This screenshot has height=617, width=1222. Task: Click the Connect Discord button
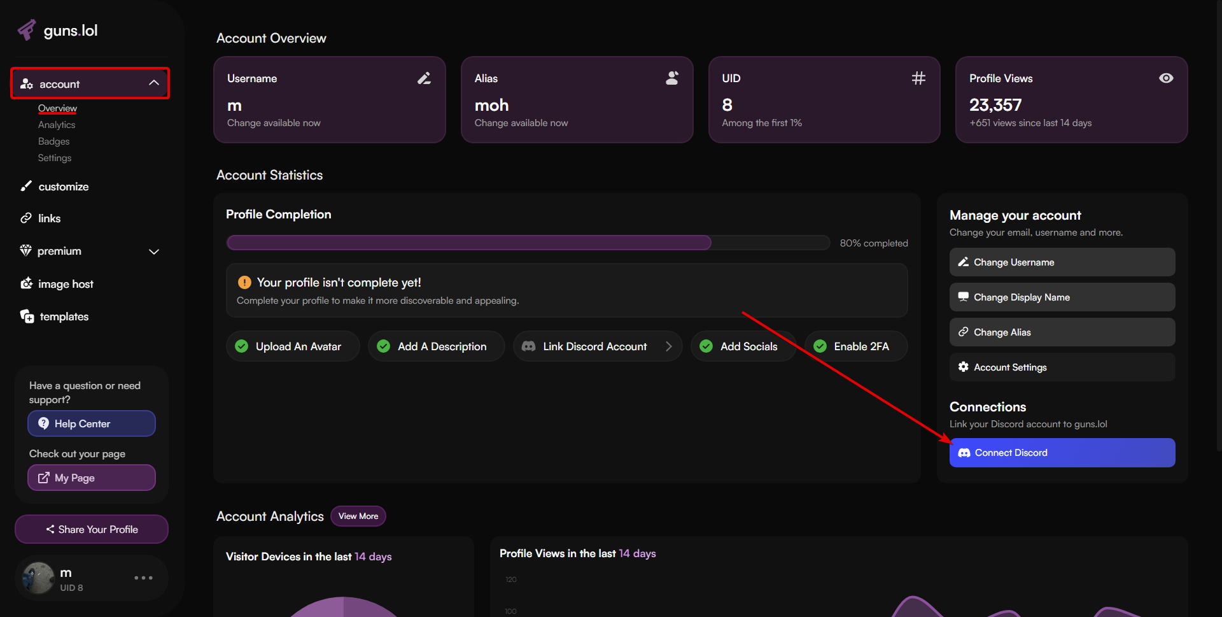(x=1062, y=453)
